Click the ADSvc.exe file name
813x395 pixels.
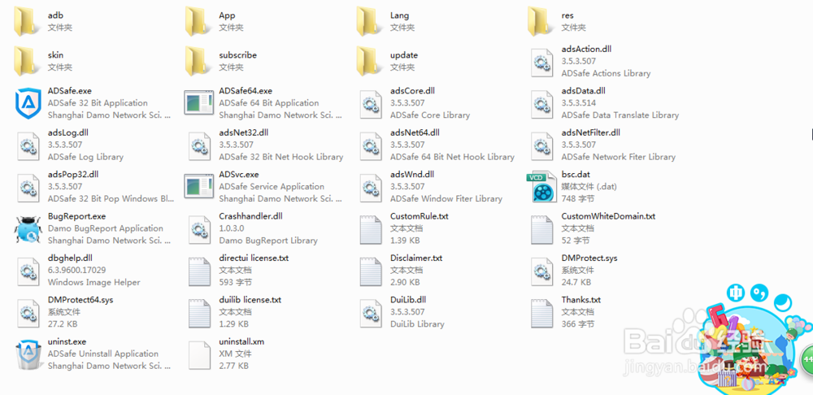(x=238, y=174)
